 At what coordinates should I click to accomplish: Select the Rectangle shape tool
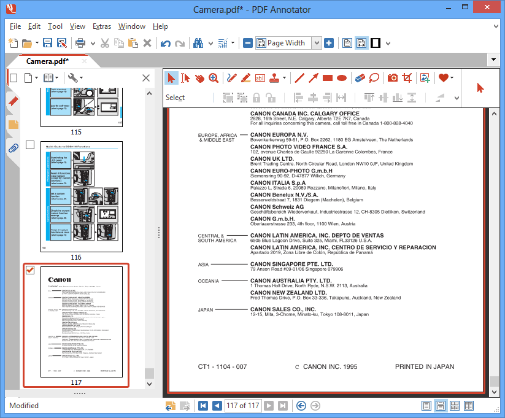[328, 78]
